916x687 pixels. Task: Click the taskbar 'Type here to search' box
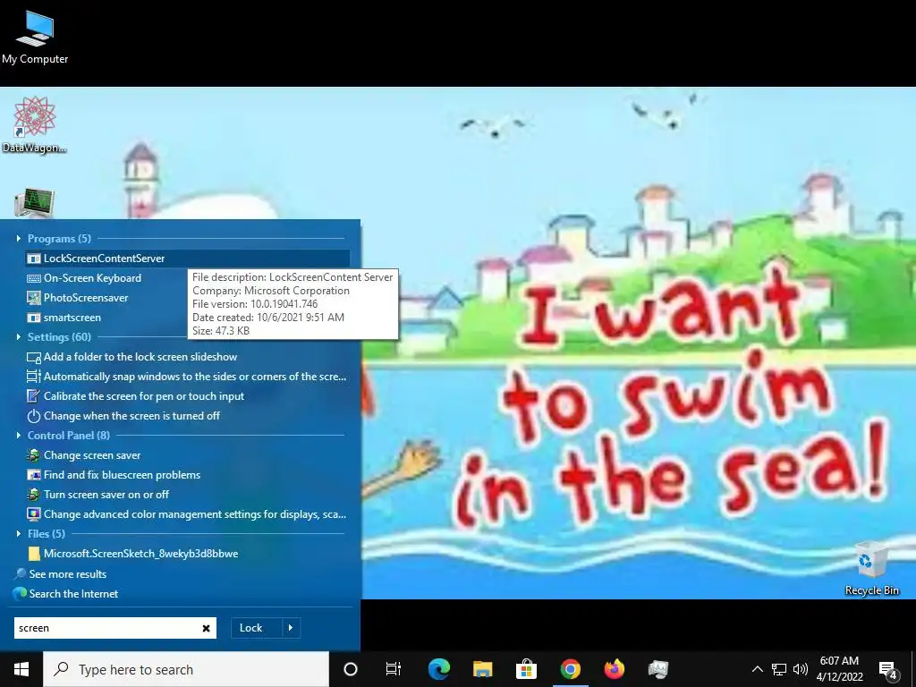[x=186, y=669]
